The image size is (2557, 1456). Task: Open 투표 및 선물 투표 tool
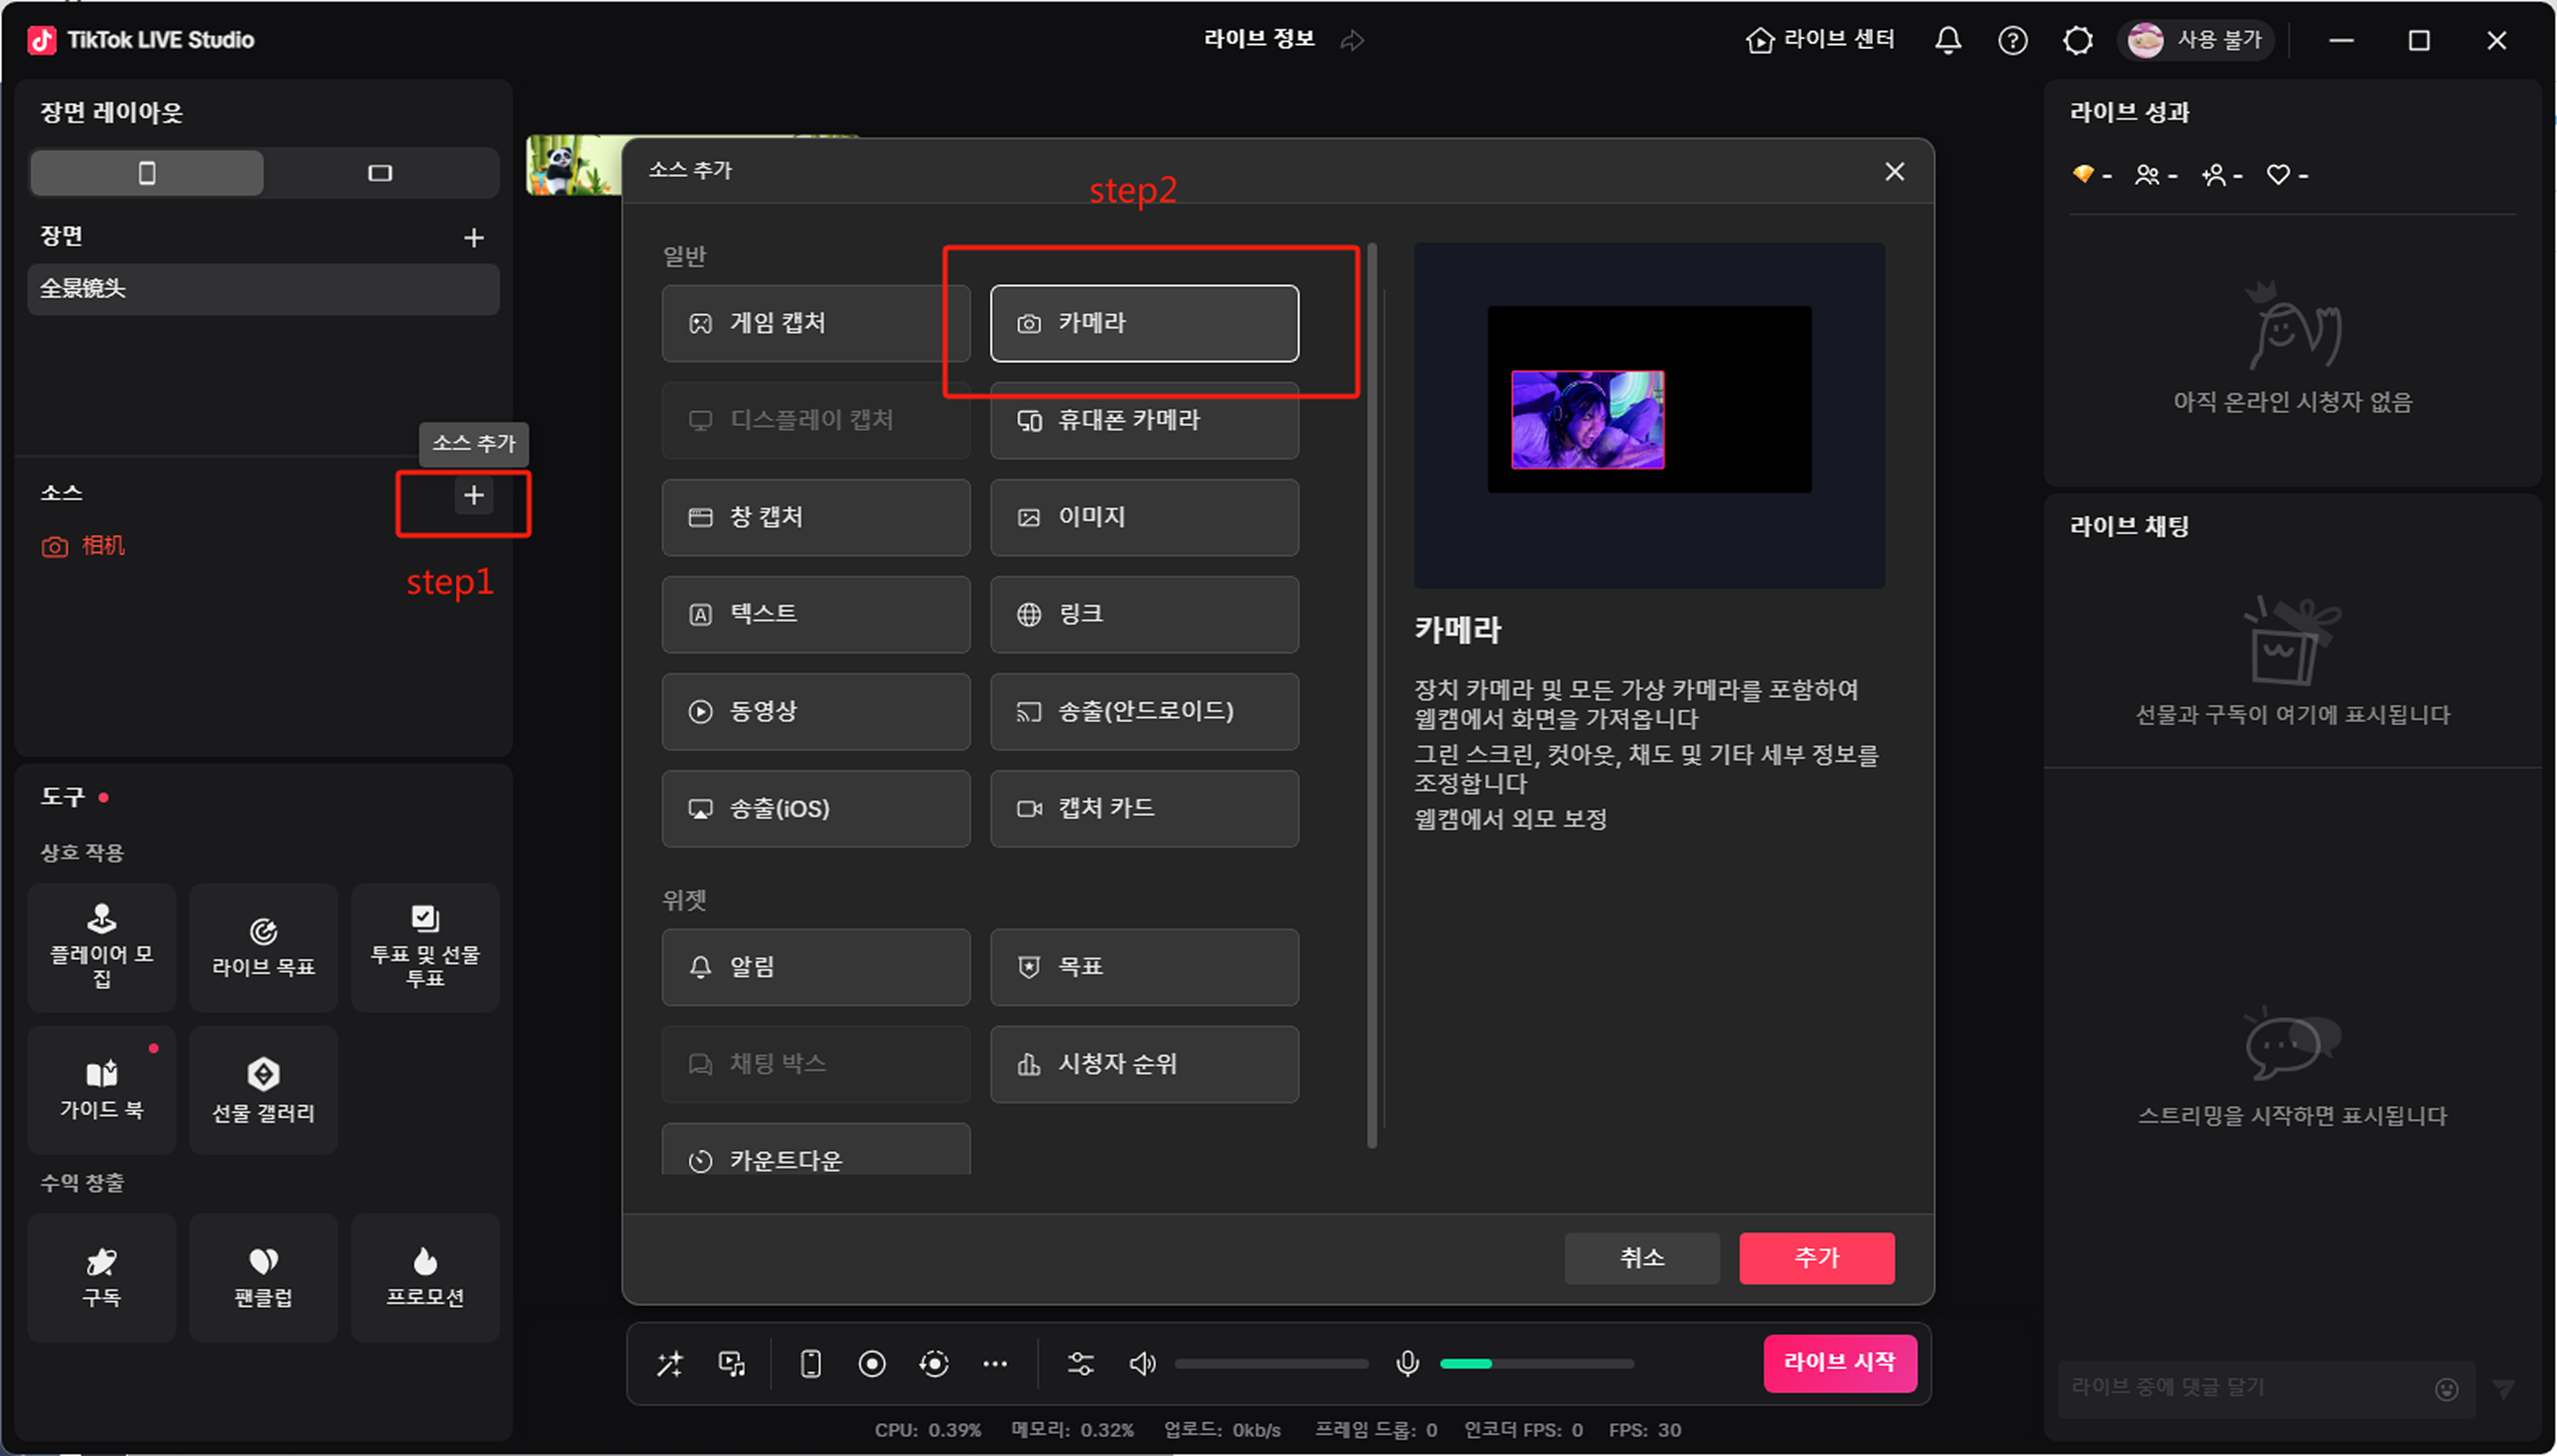point(425,947)
